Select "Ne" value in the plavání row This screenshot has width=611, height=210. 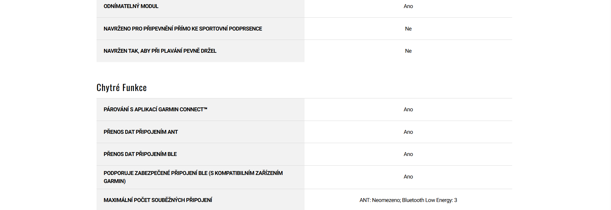(408, 51)
